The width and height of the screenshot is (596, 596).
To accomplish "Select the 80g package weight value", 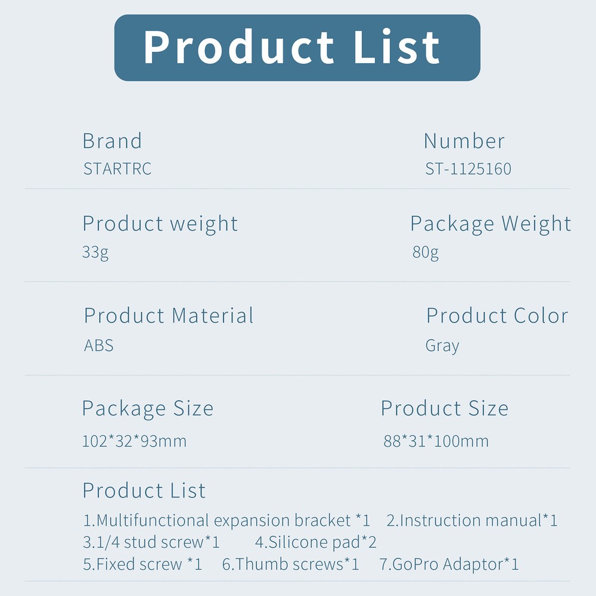I will (426, 252).
